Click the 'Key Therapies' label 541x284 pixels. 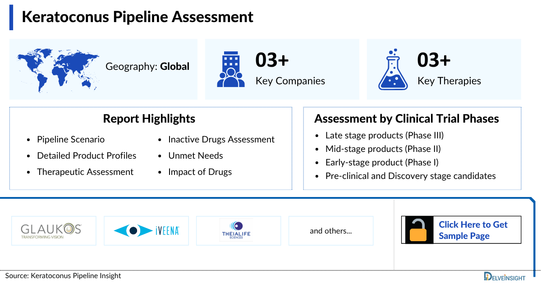coord(449,81)
